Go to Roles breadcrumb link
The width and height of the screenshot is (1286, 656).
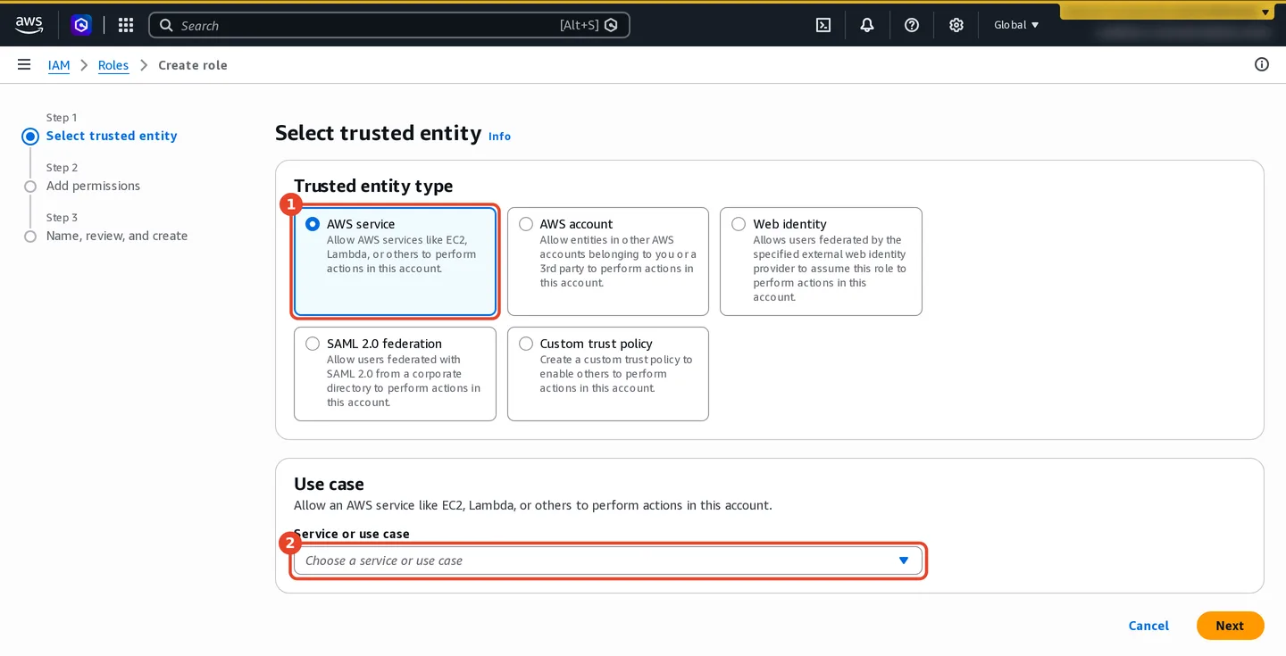[x=113, y=65]
